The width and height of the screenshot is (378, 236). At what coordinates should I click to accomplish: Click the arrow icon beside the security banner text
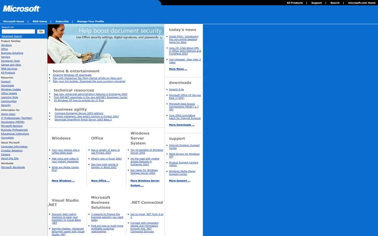click(x=161, y=37)
